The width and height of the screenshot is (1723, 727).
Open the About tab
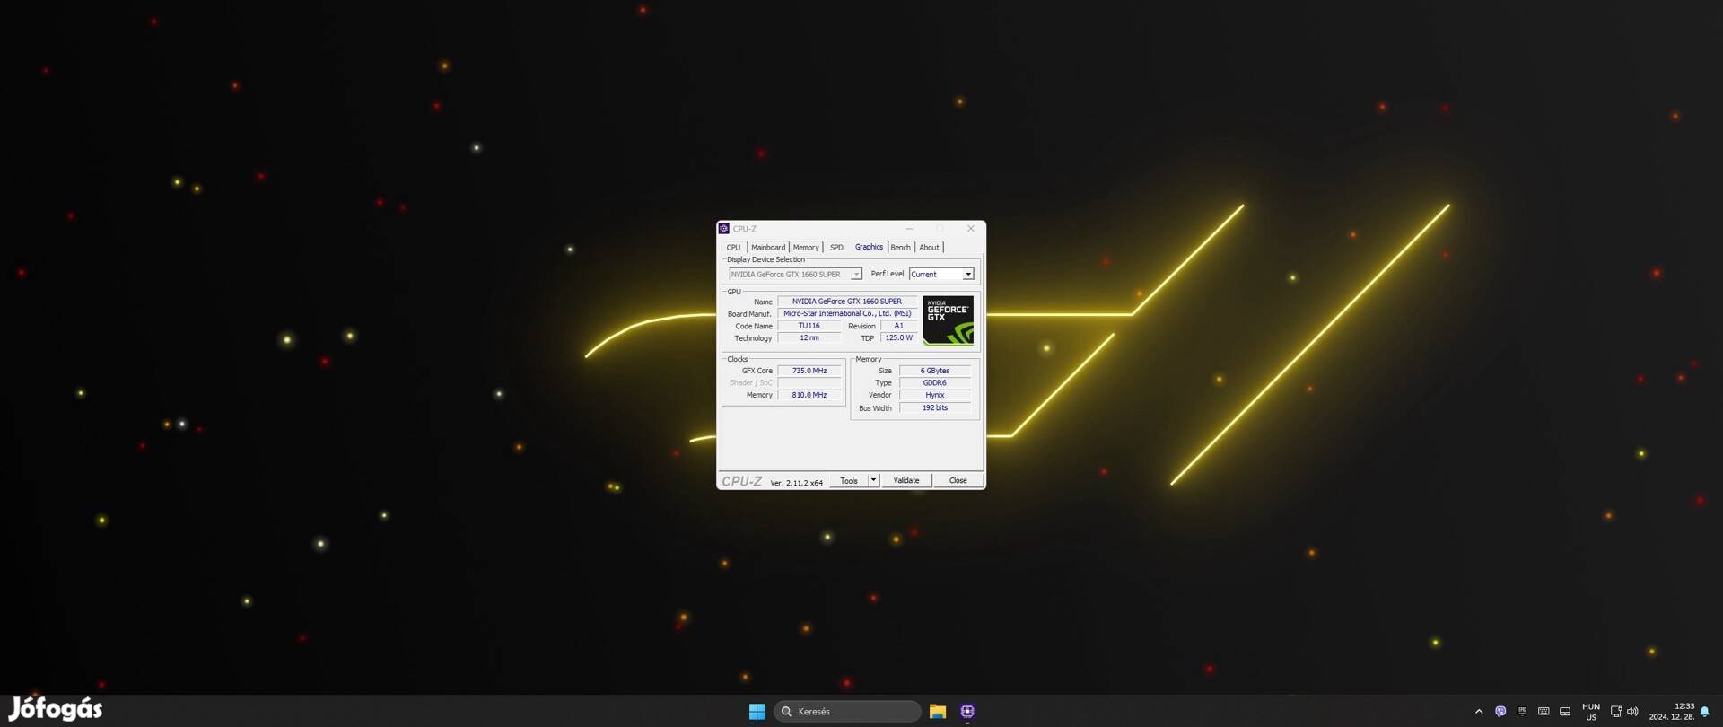(x=929, y=248)
